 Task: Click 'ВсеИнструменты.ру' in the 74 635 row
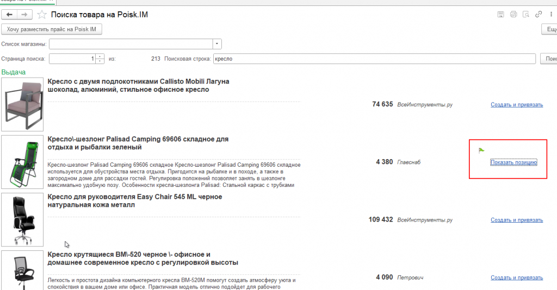coord(425,105)
